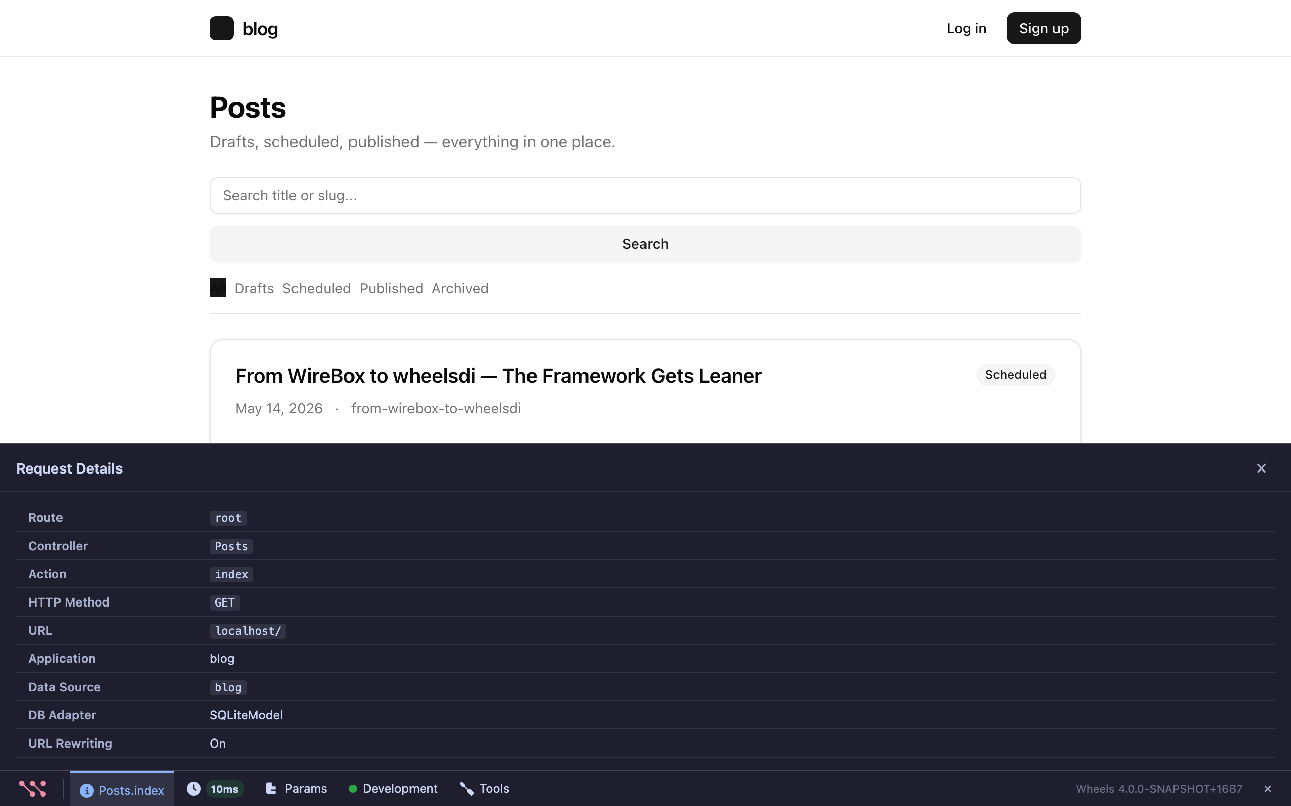
Task: Click the Sign up button
Action: coord(1043,28)
